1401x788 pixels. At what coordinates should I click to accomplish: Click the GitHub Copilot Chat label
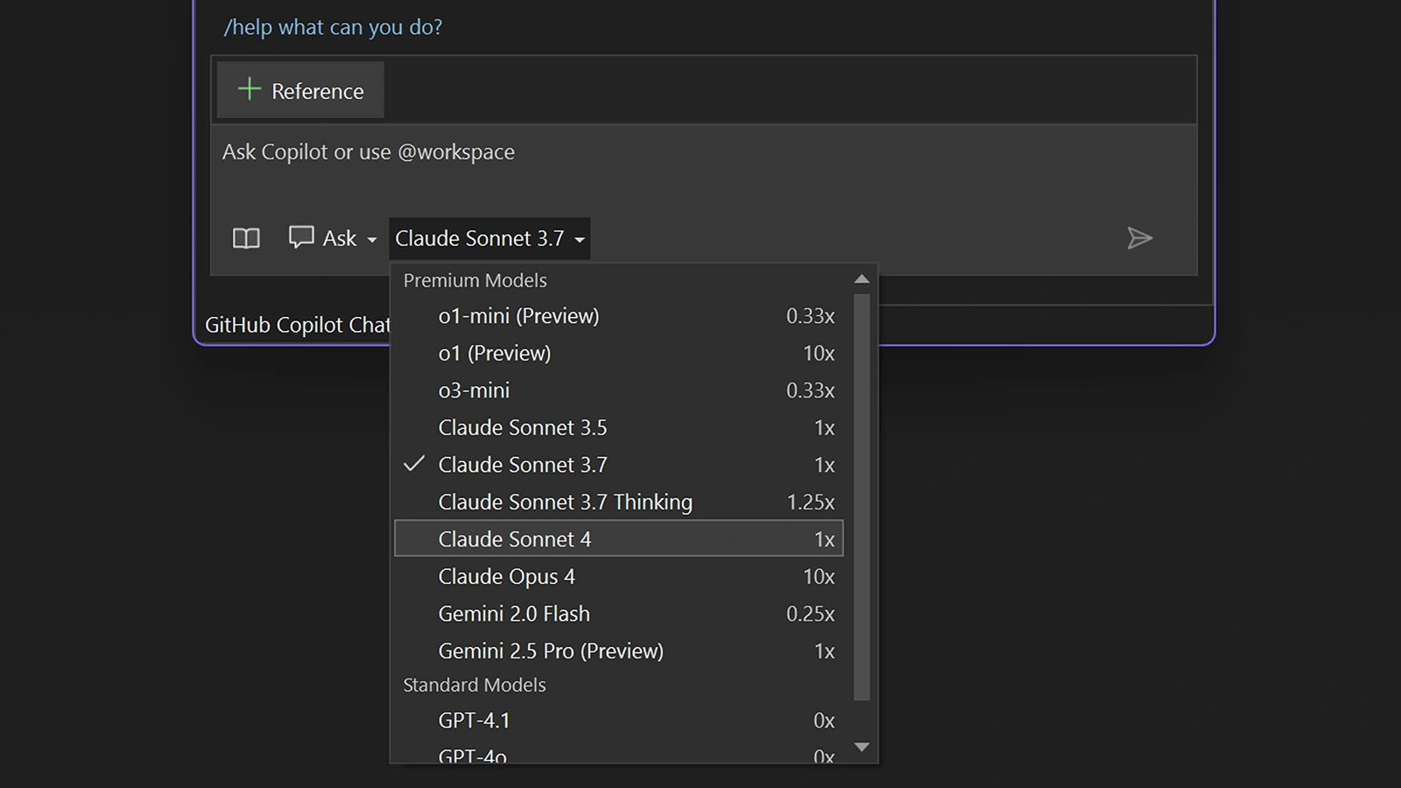coord(297,325)
